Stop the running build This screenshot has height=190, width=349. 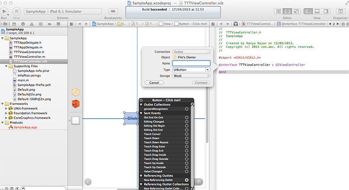(16, 11)
